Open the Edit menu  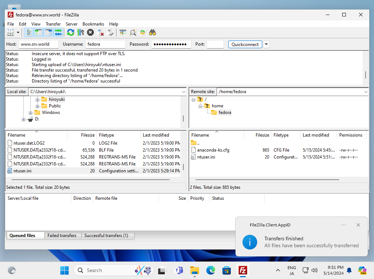(23, 24)
